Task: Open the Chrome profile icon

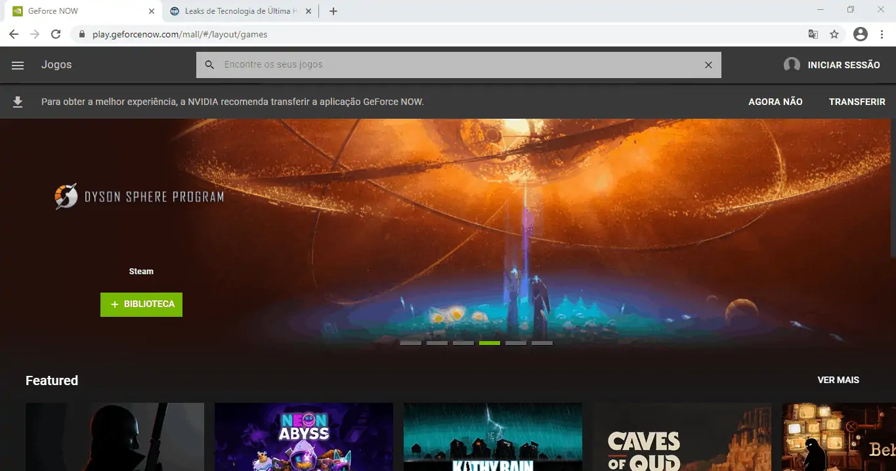Action: [860, 34]
